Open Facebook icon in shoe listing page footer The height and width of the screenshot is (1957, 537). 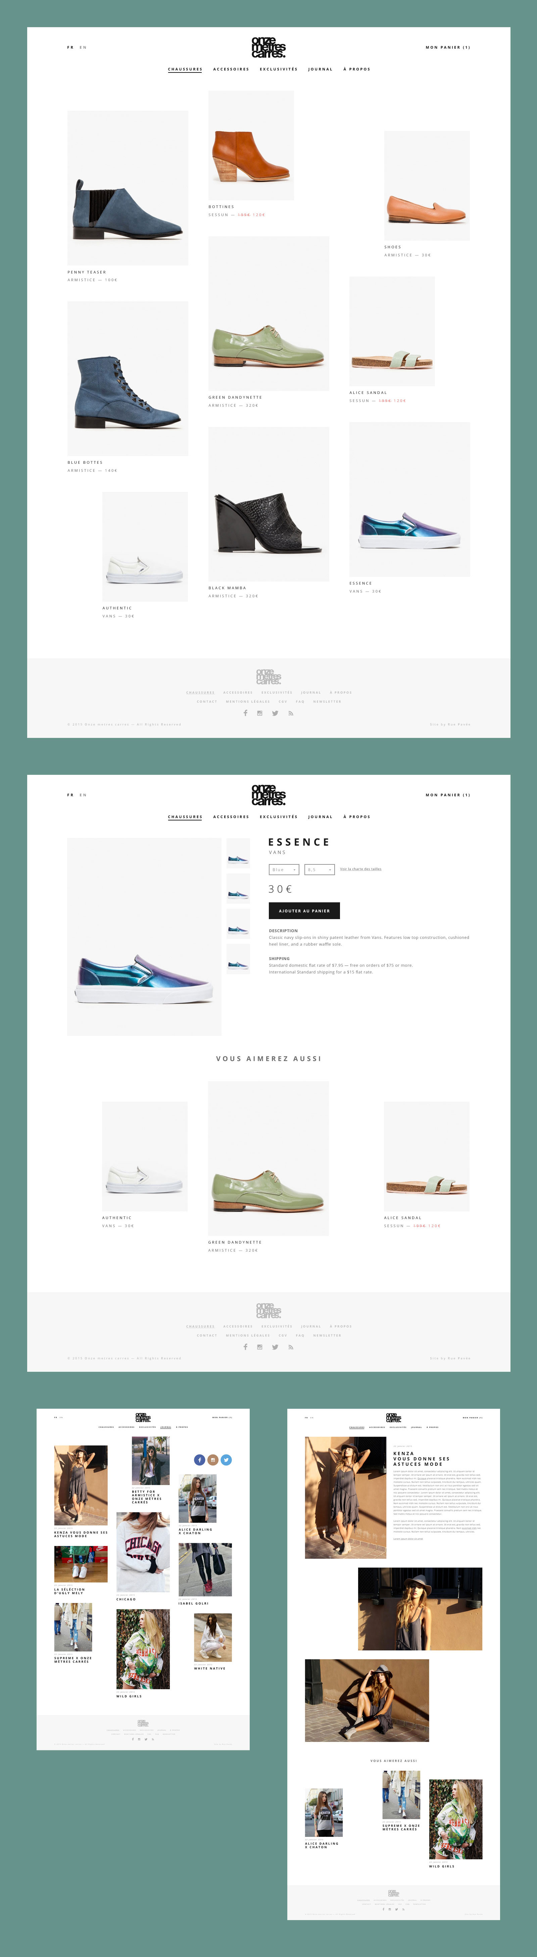(x=245, y=713)
